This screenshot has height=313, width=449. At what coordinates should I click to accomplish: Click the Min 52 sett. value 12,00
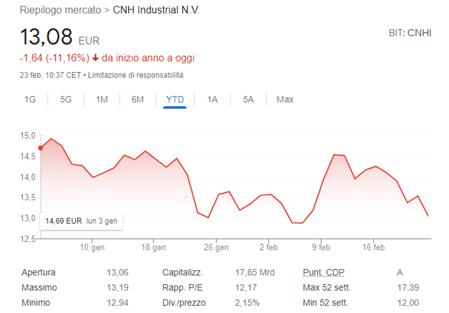pyautogui.click(x=408, y=303)
